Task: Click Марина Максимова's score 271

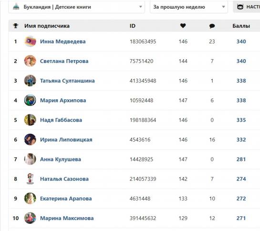Action: 241,218
